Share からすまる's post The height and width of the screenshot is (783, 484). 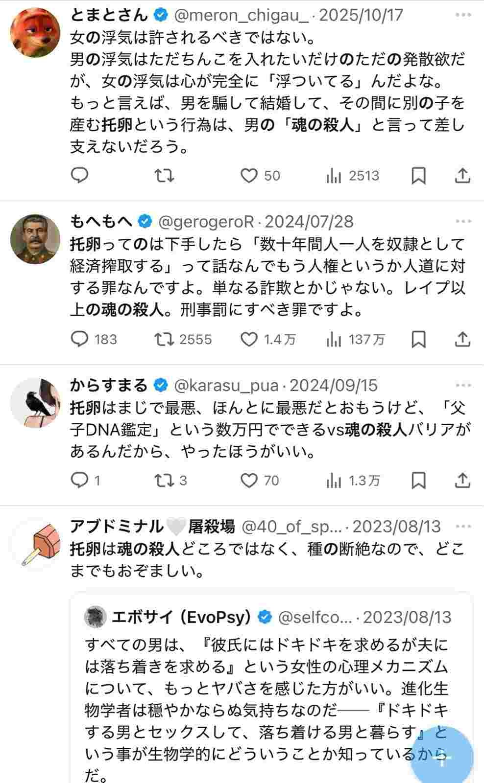coord(462,481)
